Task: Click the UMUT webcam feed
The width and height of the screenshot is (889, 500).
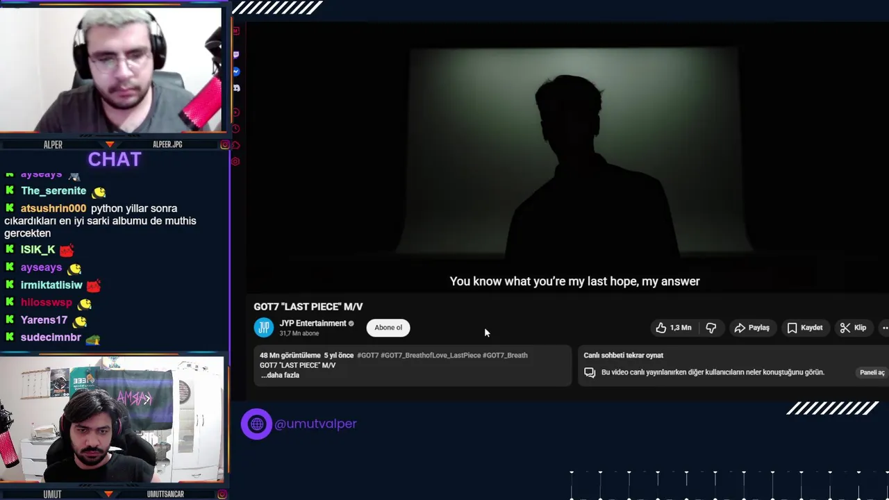Action: pyautogui.click(x=112, y=419)
